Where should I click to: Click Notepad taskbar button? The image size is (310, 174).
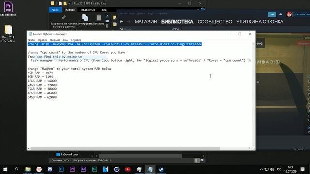click(x=150, y=169)
